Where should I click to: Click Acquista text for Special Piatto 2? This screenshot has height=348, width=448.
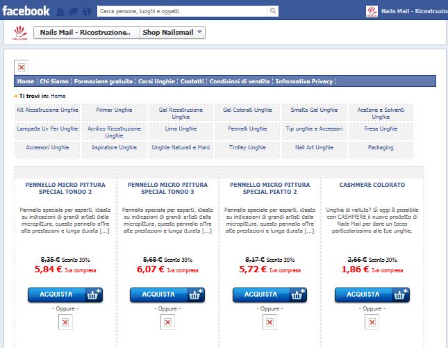tap(260, 295)
